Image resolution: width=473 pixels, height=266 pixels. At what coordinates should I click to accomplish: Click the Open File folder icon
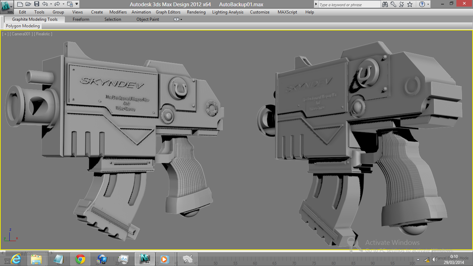[x=28, y=4]
